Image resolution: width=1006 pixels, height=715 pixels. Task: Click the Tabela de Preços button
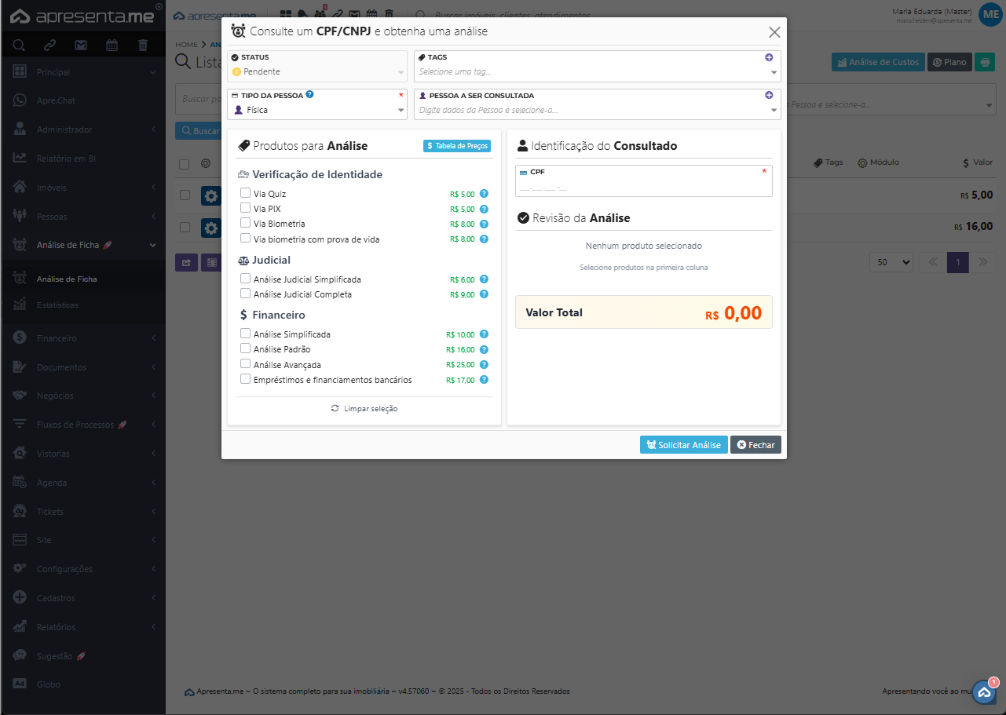pos(457,146)
